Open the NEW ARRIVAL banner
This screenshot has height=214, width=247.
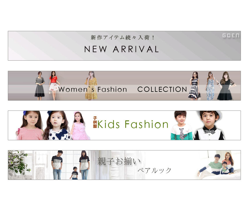124,46
